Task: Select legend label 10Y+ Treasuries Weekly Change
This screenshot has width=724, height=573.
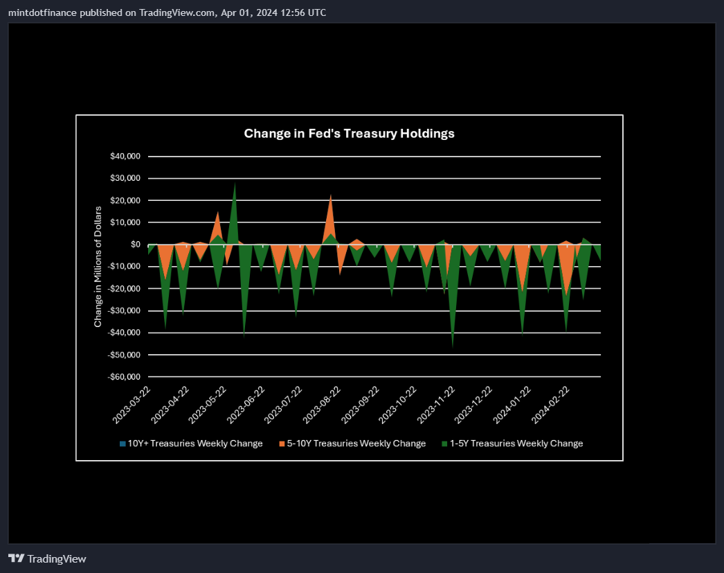Action: (x=195, y=443)
